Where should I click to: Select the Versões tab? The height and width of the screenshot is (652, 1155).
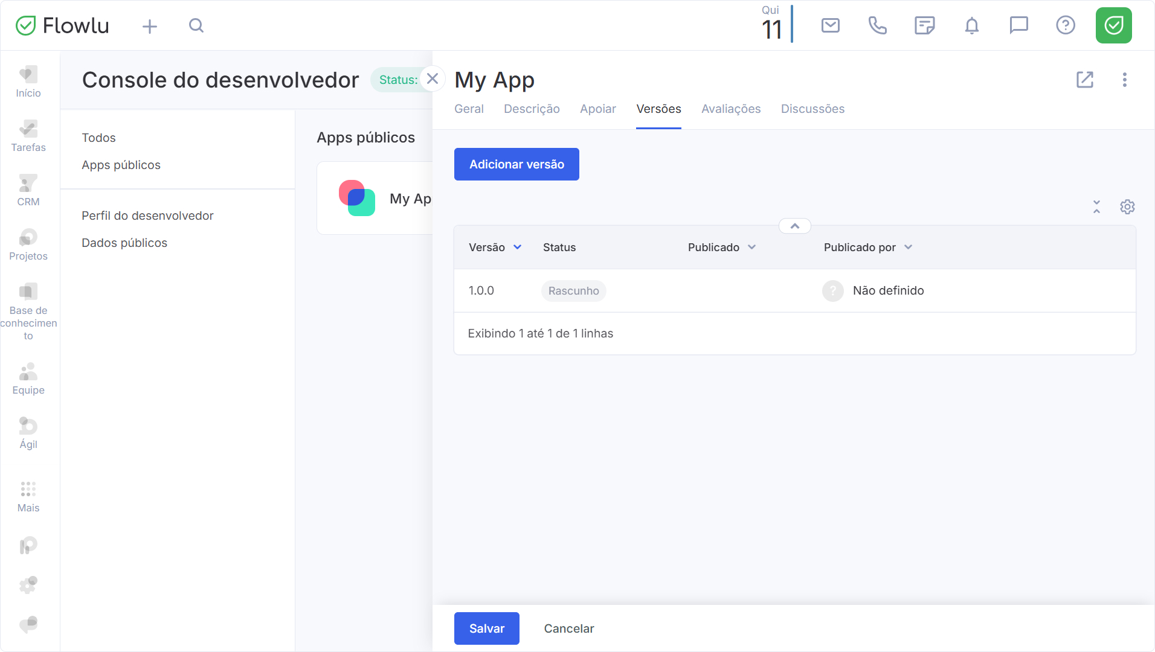(x=658, y=109)
